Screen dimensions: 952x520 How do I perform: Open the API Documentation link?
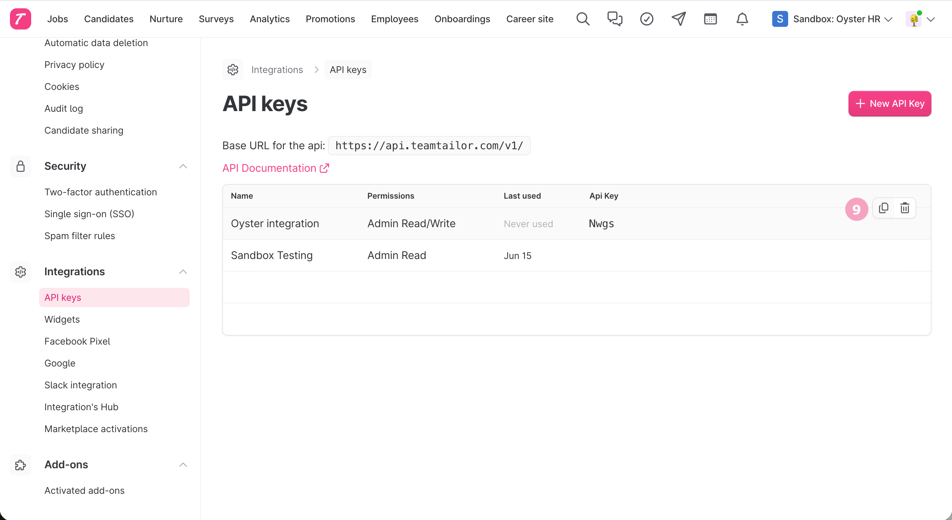tap(276, 168)
